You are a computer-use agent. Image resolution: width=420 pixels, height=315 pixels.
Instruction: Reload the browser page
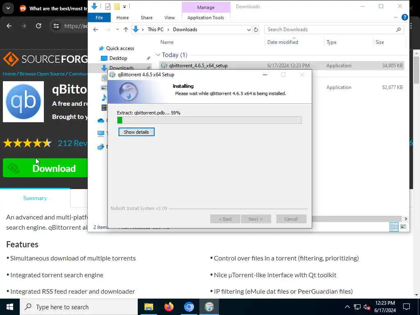39,26
